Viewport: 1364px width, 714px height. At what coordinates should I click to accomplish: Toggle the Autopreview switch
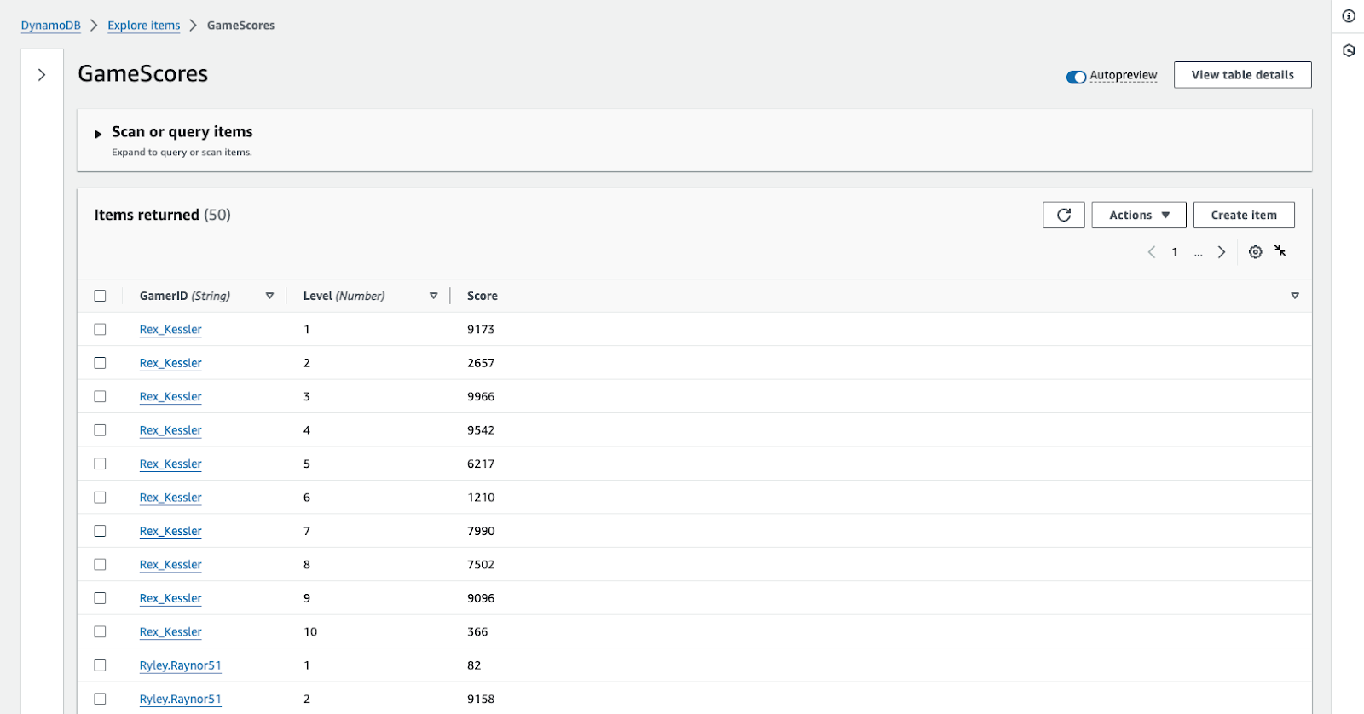(1076, 77)
